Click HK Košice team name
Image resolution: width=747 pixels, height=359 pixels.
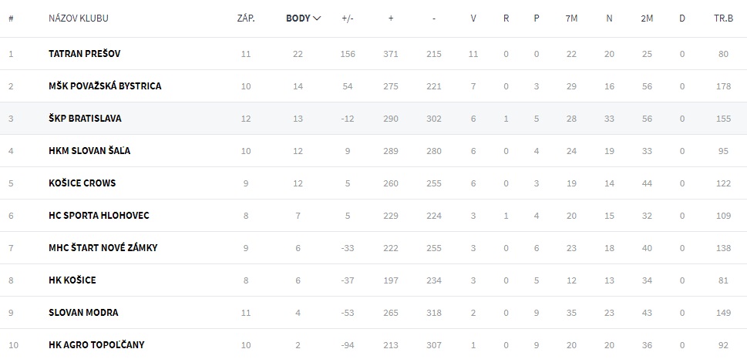[x=72, y=280]
